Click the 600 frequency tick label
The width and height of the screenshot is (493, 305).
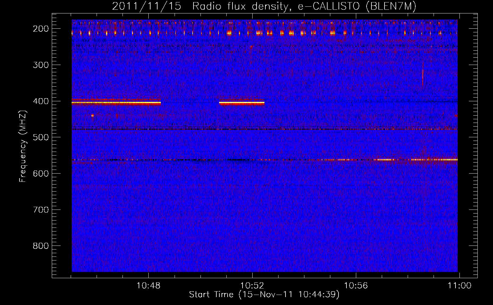point(41,174)
